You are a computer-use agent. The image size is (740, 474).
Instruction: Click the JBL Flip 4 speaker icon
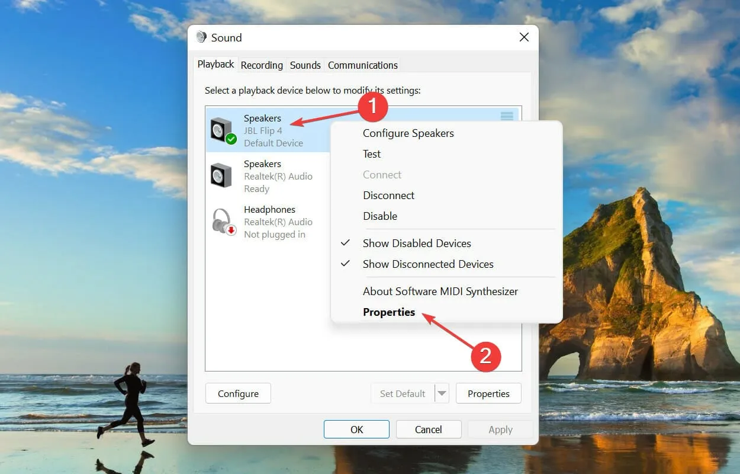coord(223,130)
